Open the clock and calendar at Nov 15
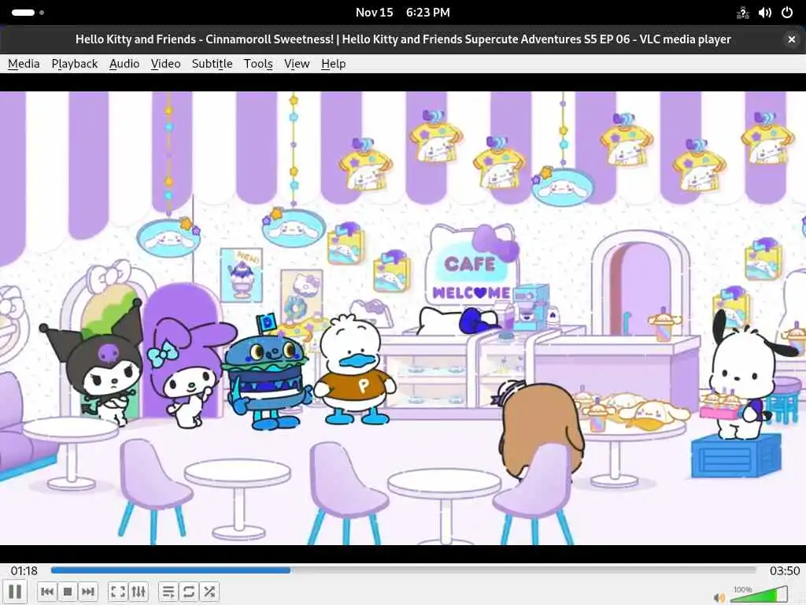The image size is (806, 605). pyautogui.click(x=402, y=13)
